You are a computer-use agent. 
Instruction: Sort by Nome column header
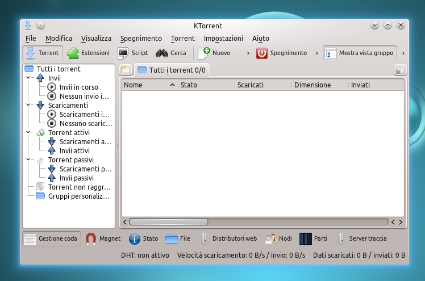(149, 85)
